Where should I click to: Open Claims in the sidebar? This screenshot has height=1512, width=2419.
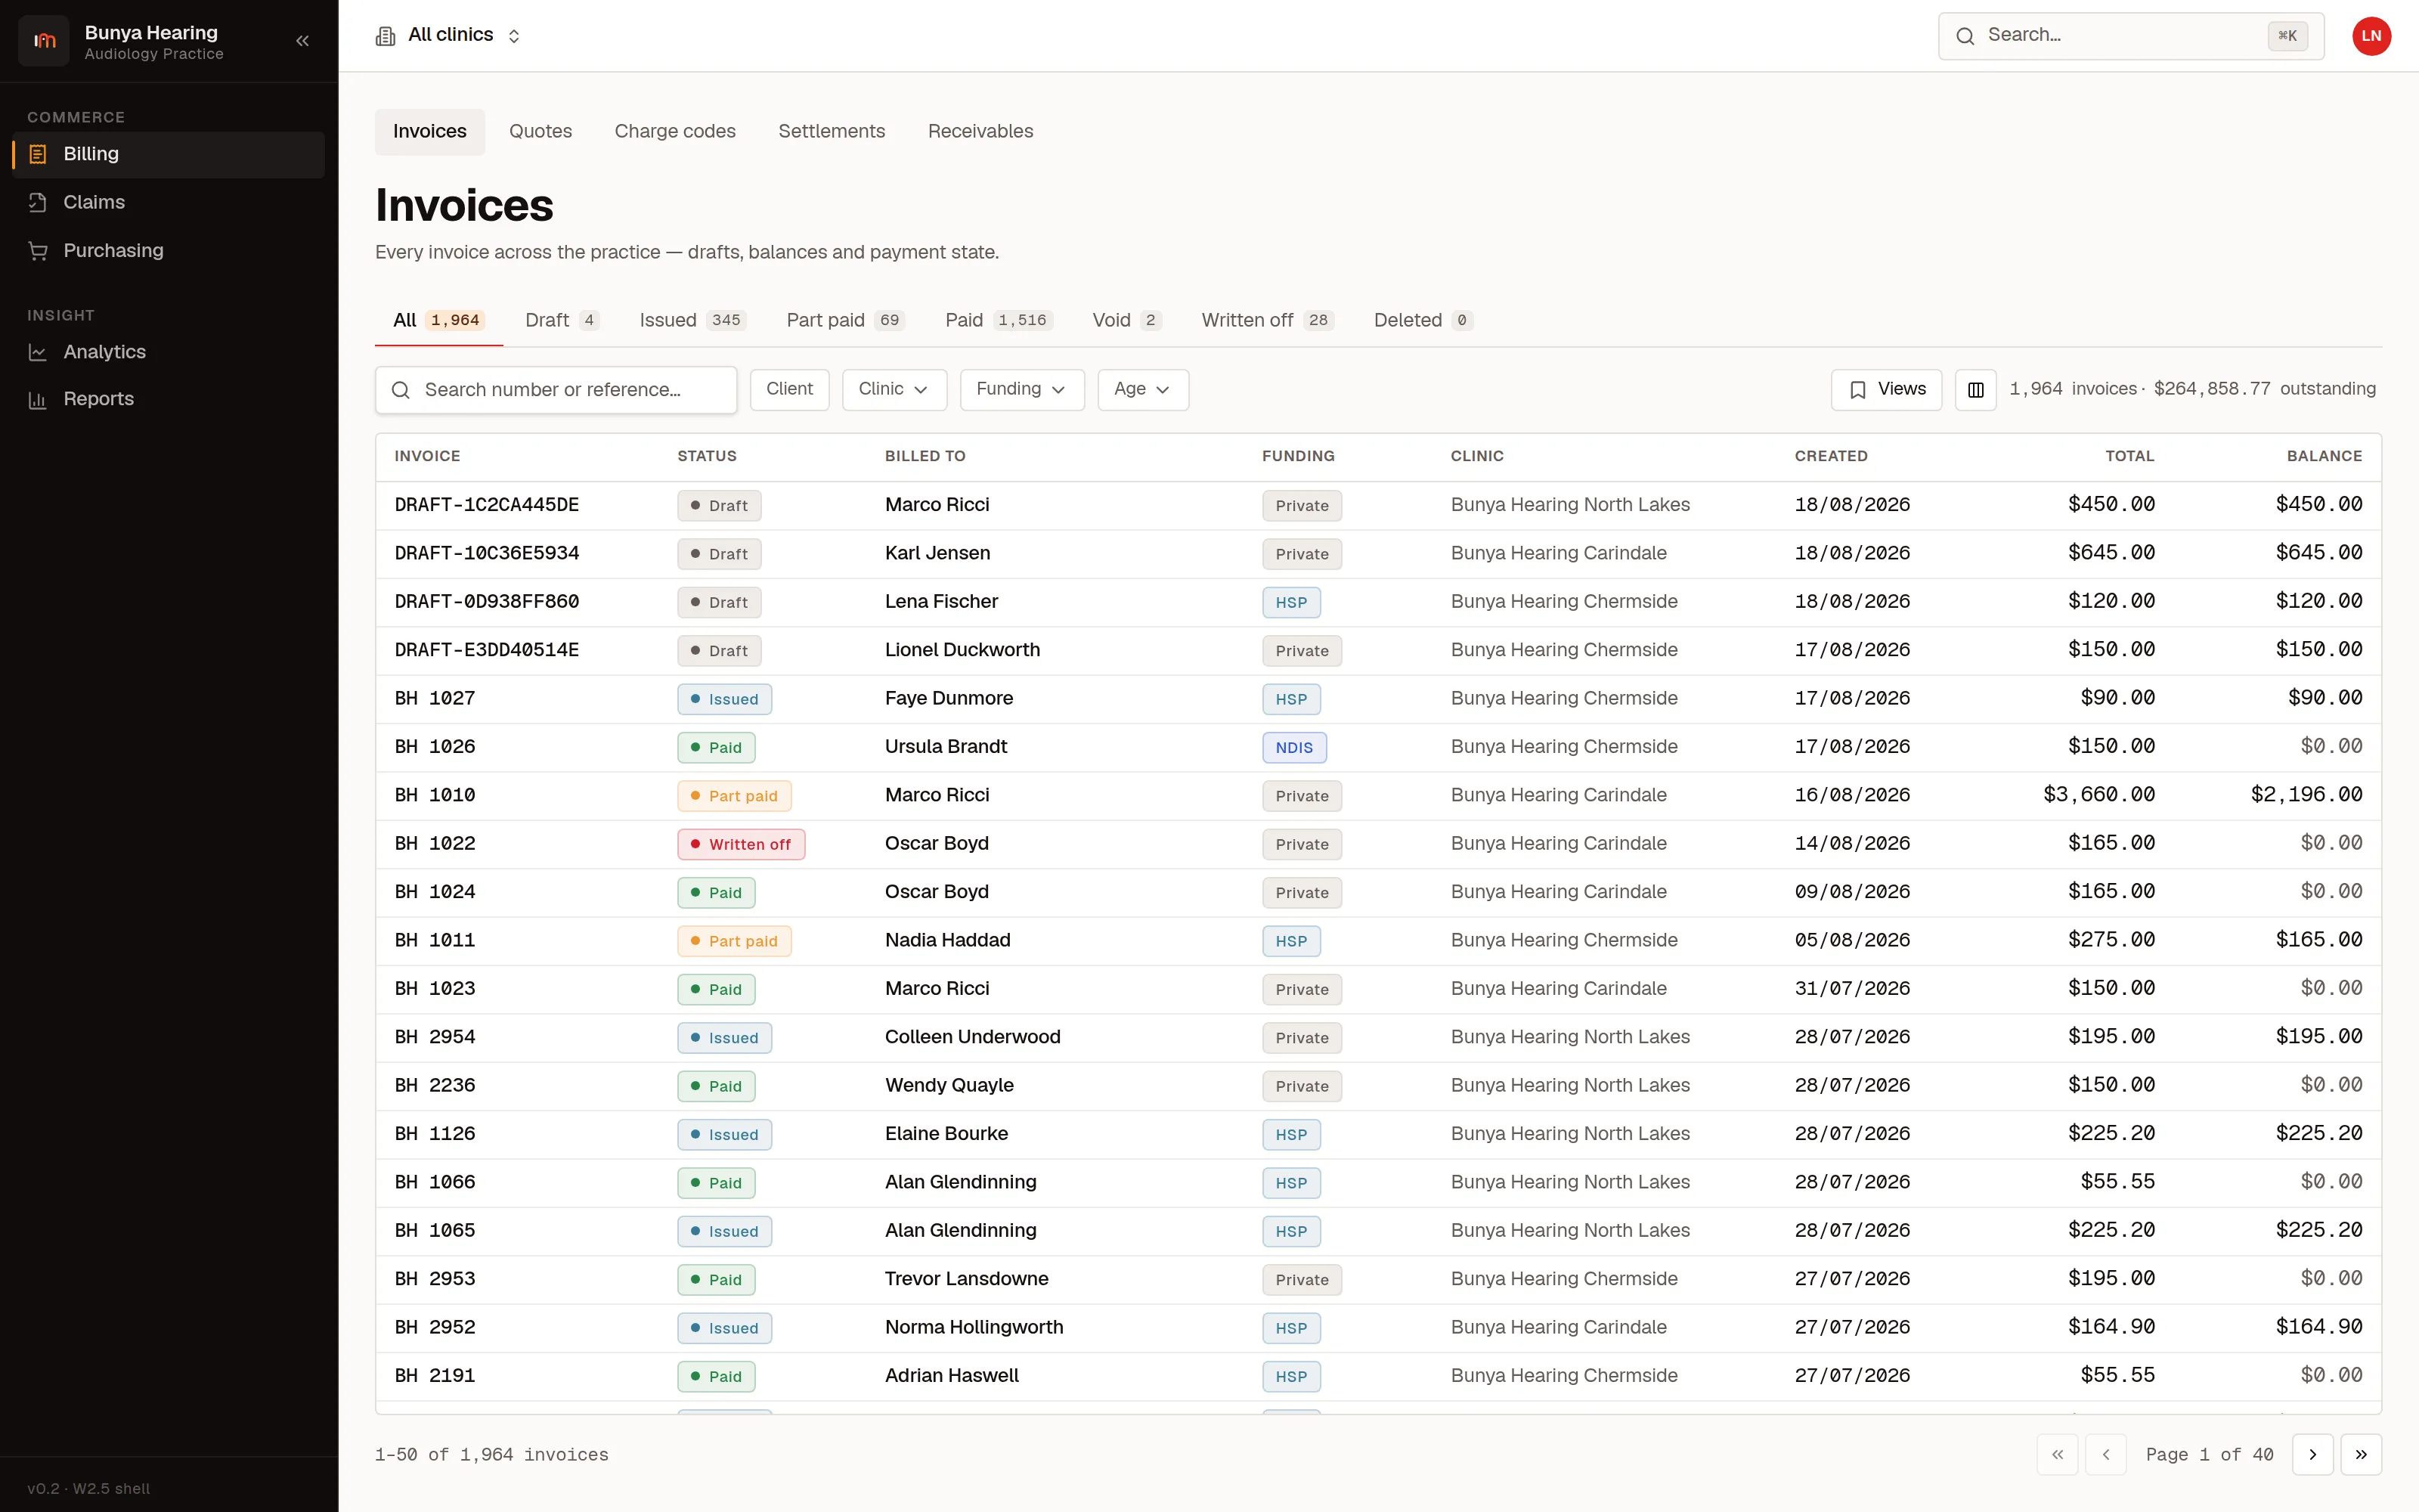pyautogui.click(x=169, y=202)
